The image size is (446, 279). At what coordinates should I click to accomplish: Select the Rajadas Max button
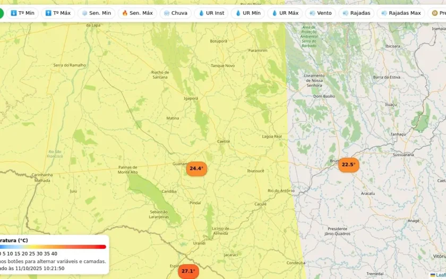[401, 13]
